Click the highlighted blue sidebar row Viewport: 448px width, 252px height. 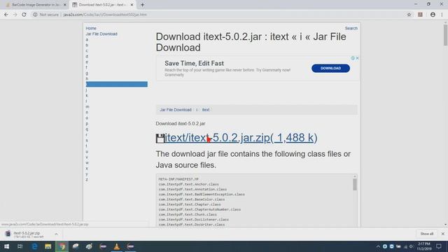coord(117,84)
